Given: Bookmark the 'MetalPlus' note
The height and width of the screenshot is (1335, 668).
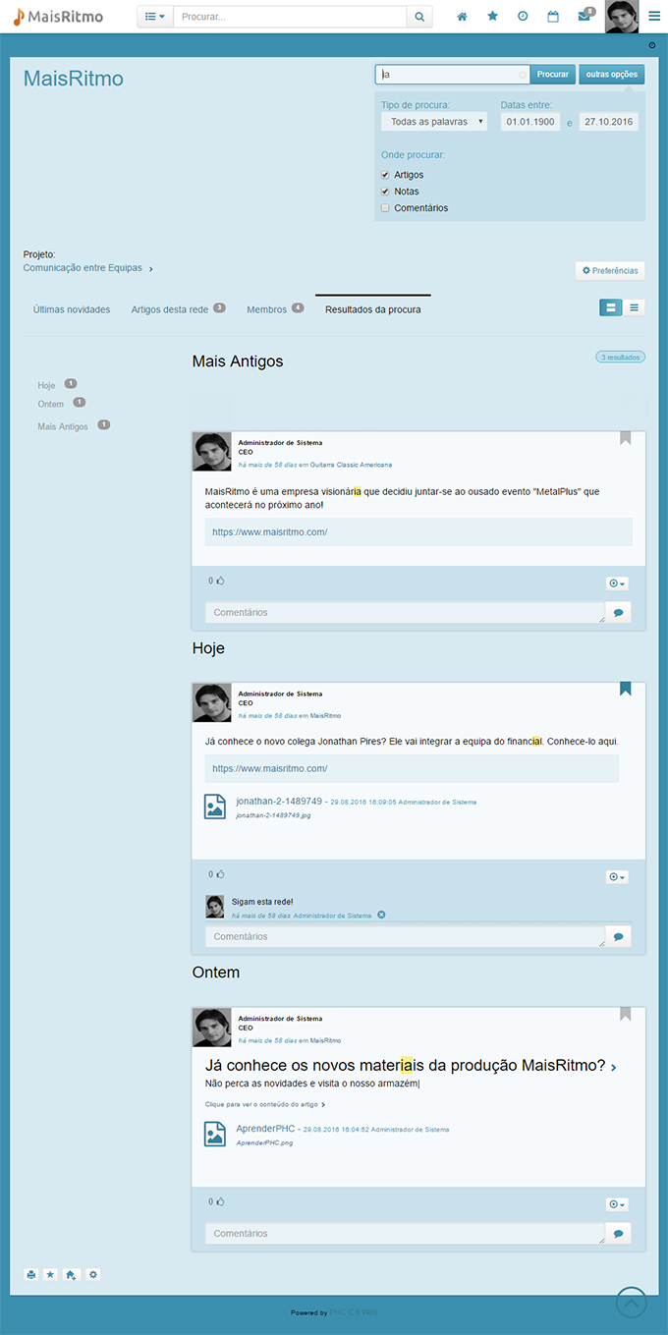Looking at the screenshot, I should [x=625, y=438].
